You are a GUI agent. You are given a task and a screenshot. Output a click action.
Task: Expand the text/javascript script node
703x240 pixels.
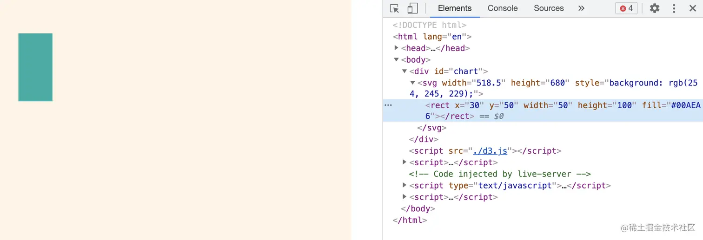(x=405, y=185)
